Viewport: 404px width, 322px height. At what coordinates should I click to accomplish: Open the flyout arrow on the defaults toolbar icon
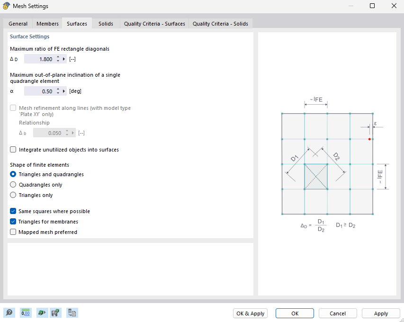pos(45,312)
